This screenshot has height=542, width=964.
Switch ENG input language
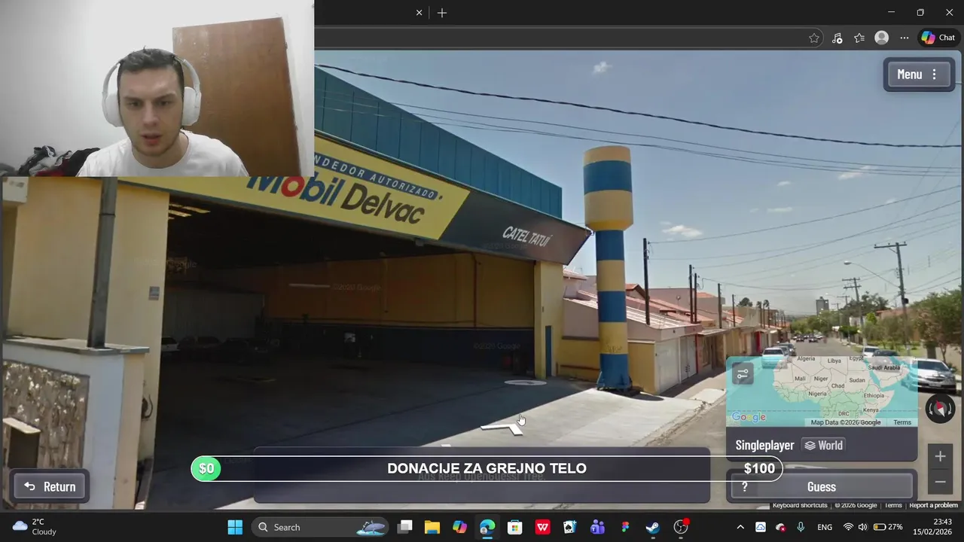825,527
